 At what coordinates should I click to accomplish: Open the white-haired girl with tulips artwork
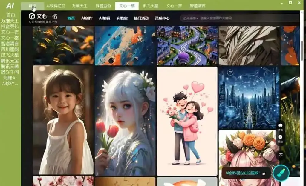(x=125, y=121)
